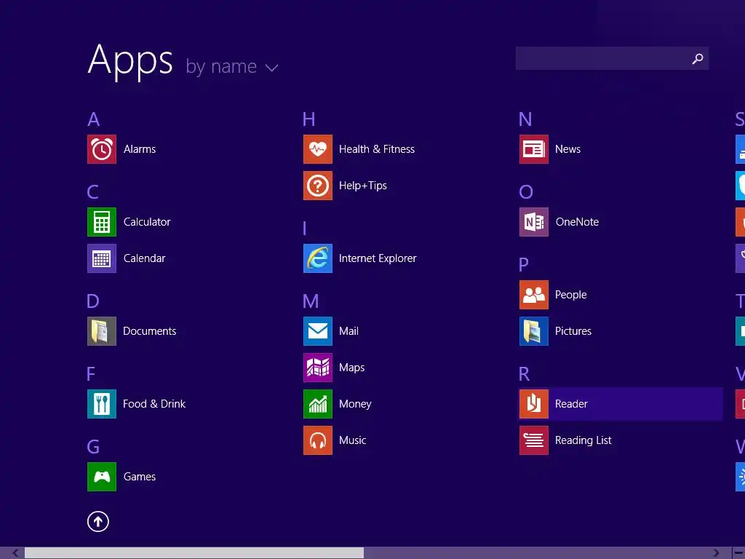The height and width of the screenshot is (559, 745).
Task: Click the up arrow circle button
Action: [98, 521]
